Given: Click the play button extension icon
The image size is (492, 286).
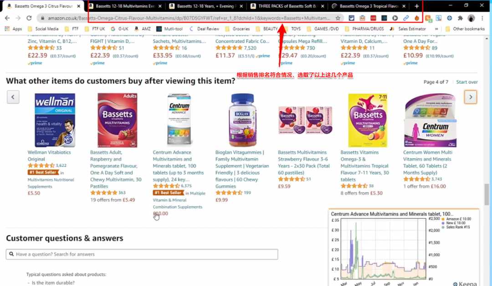Looking at the screenshot, I should pyautogui.click(x=395, y=18).
